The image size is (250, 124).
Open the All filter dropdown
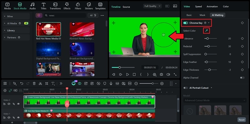(x=93, y=15)
